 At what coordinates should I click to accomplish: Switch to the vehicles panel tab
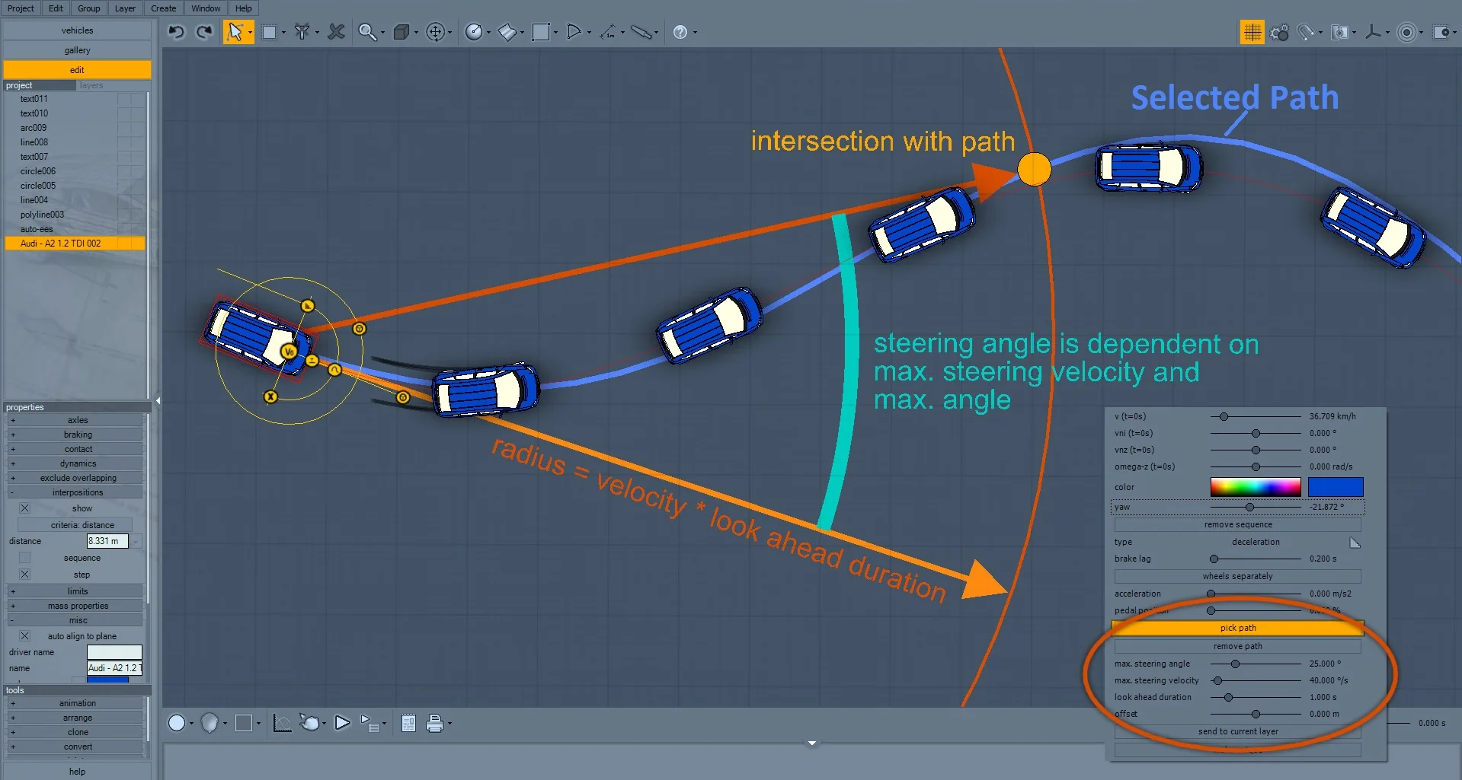click(77, 30)
